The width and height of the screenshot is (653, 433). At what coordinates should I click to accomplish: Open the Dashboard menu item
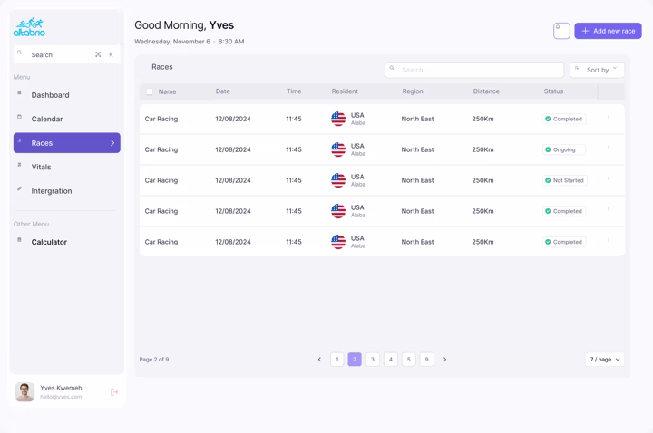66,95
